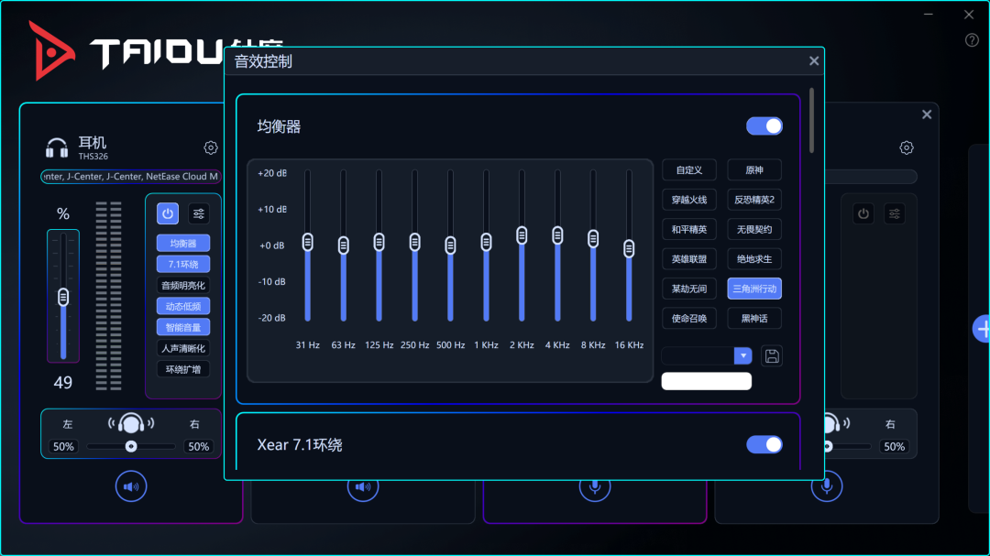Select the 三角洲行动 equalizer preset
Screen dimensions: 990x556
tap(754, 289)
